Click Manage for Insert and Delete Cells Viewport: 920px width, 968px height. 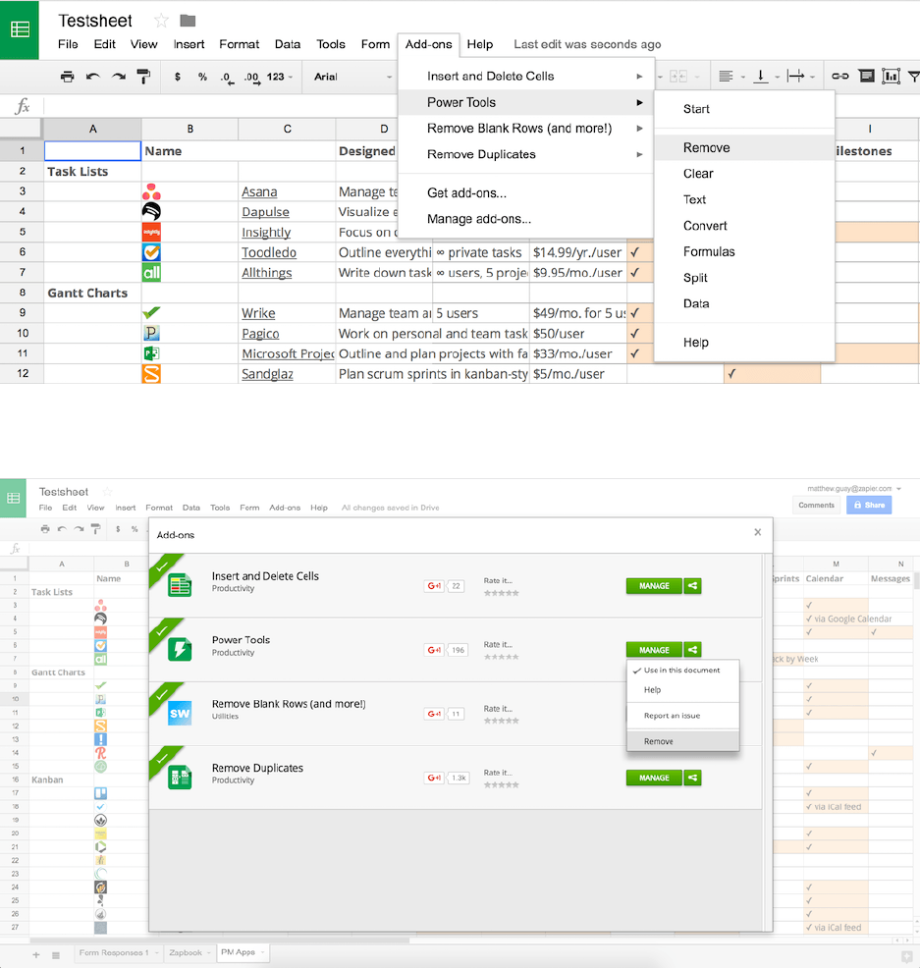[x=654, y=586]
